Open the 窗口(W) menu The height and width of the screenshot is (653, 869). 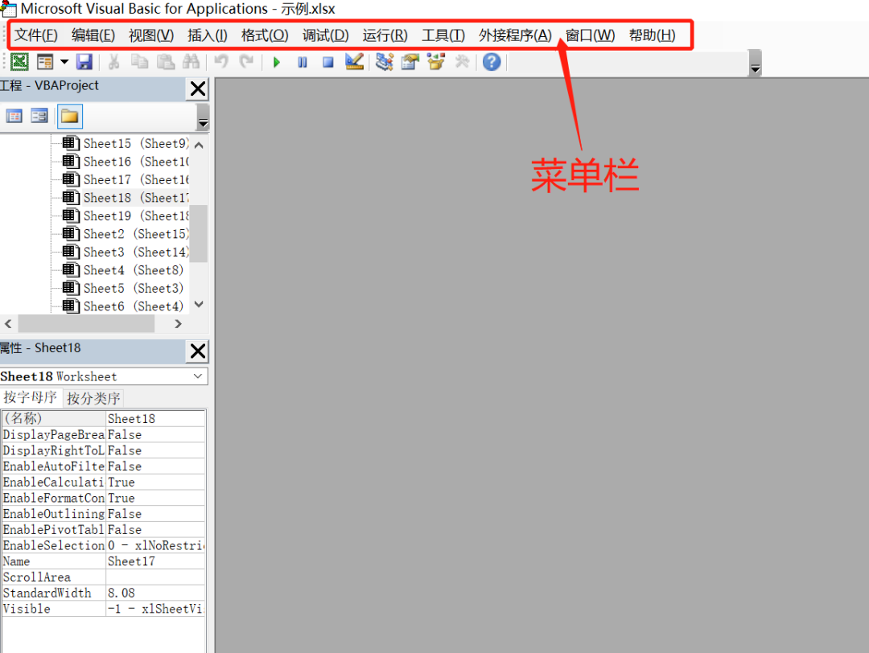[x=591, y=35]
